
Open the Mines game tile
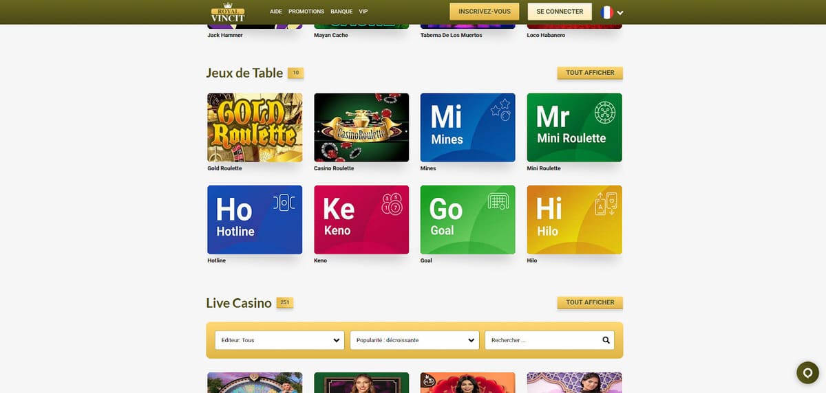pyautogui.click(x=468, y=128)
